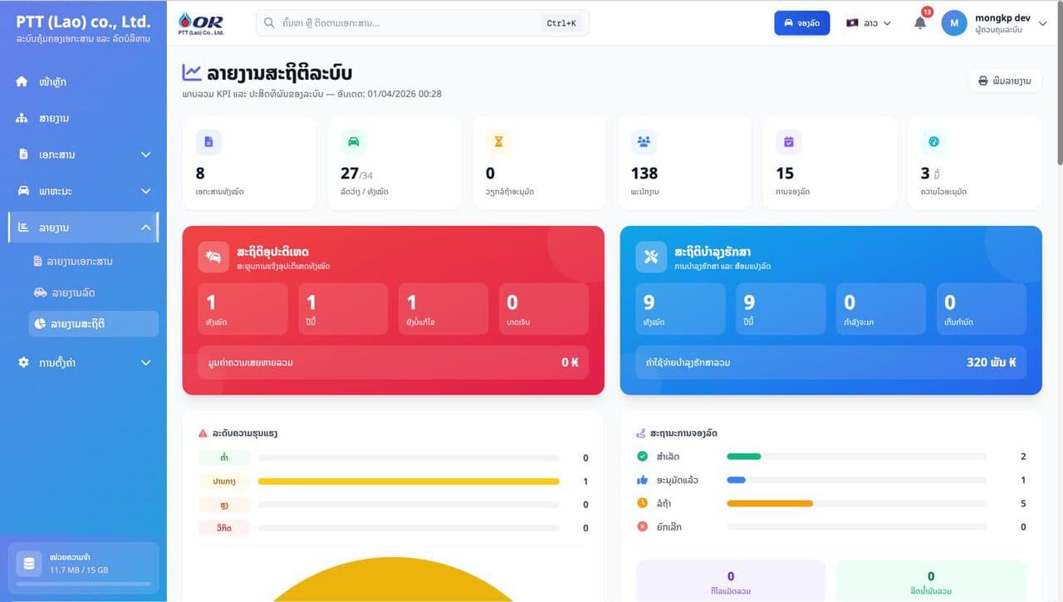Image resolution: width=1063 pixels, height=602 pixels.
Task: Open ສາຍງານ in the sidebar
Action: point(83,118)
